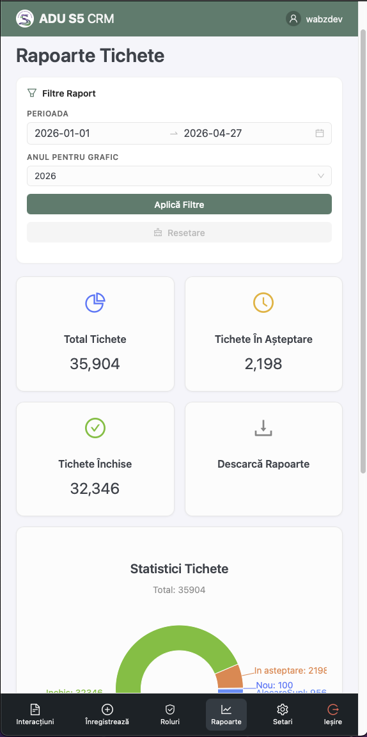Click the Rapoarte Tichete page heading
The height and width of the screenshot is (737, 367).
pos(90,56)
